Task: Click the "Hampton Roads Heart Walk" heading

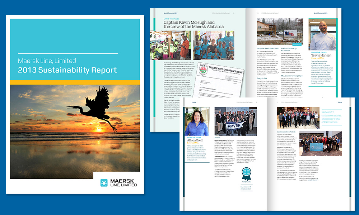Action: tap(268, 48)
